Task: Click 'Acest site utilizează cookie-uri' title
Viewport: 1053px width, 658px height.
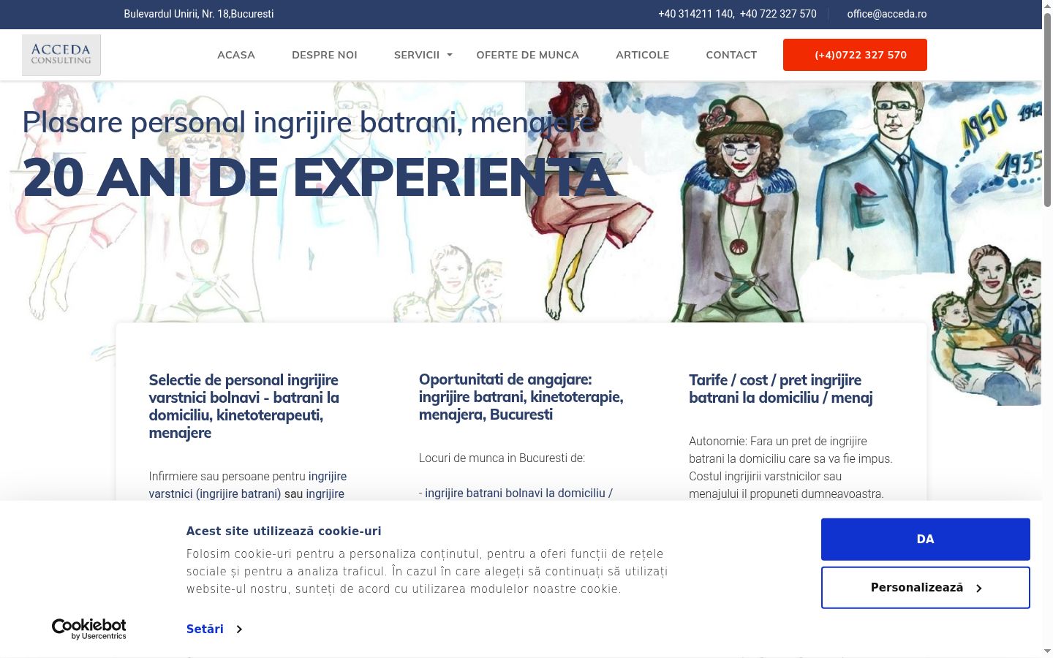Action: [x=284, y=531]
